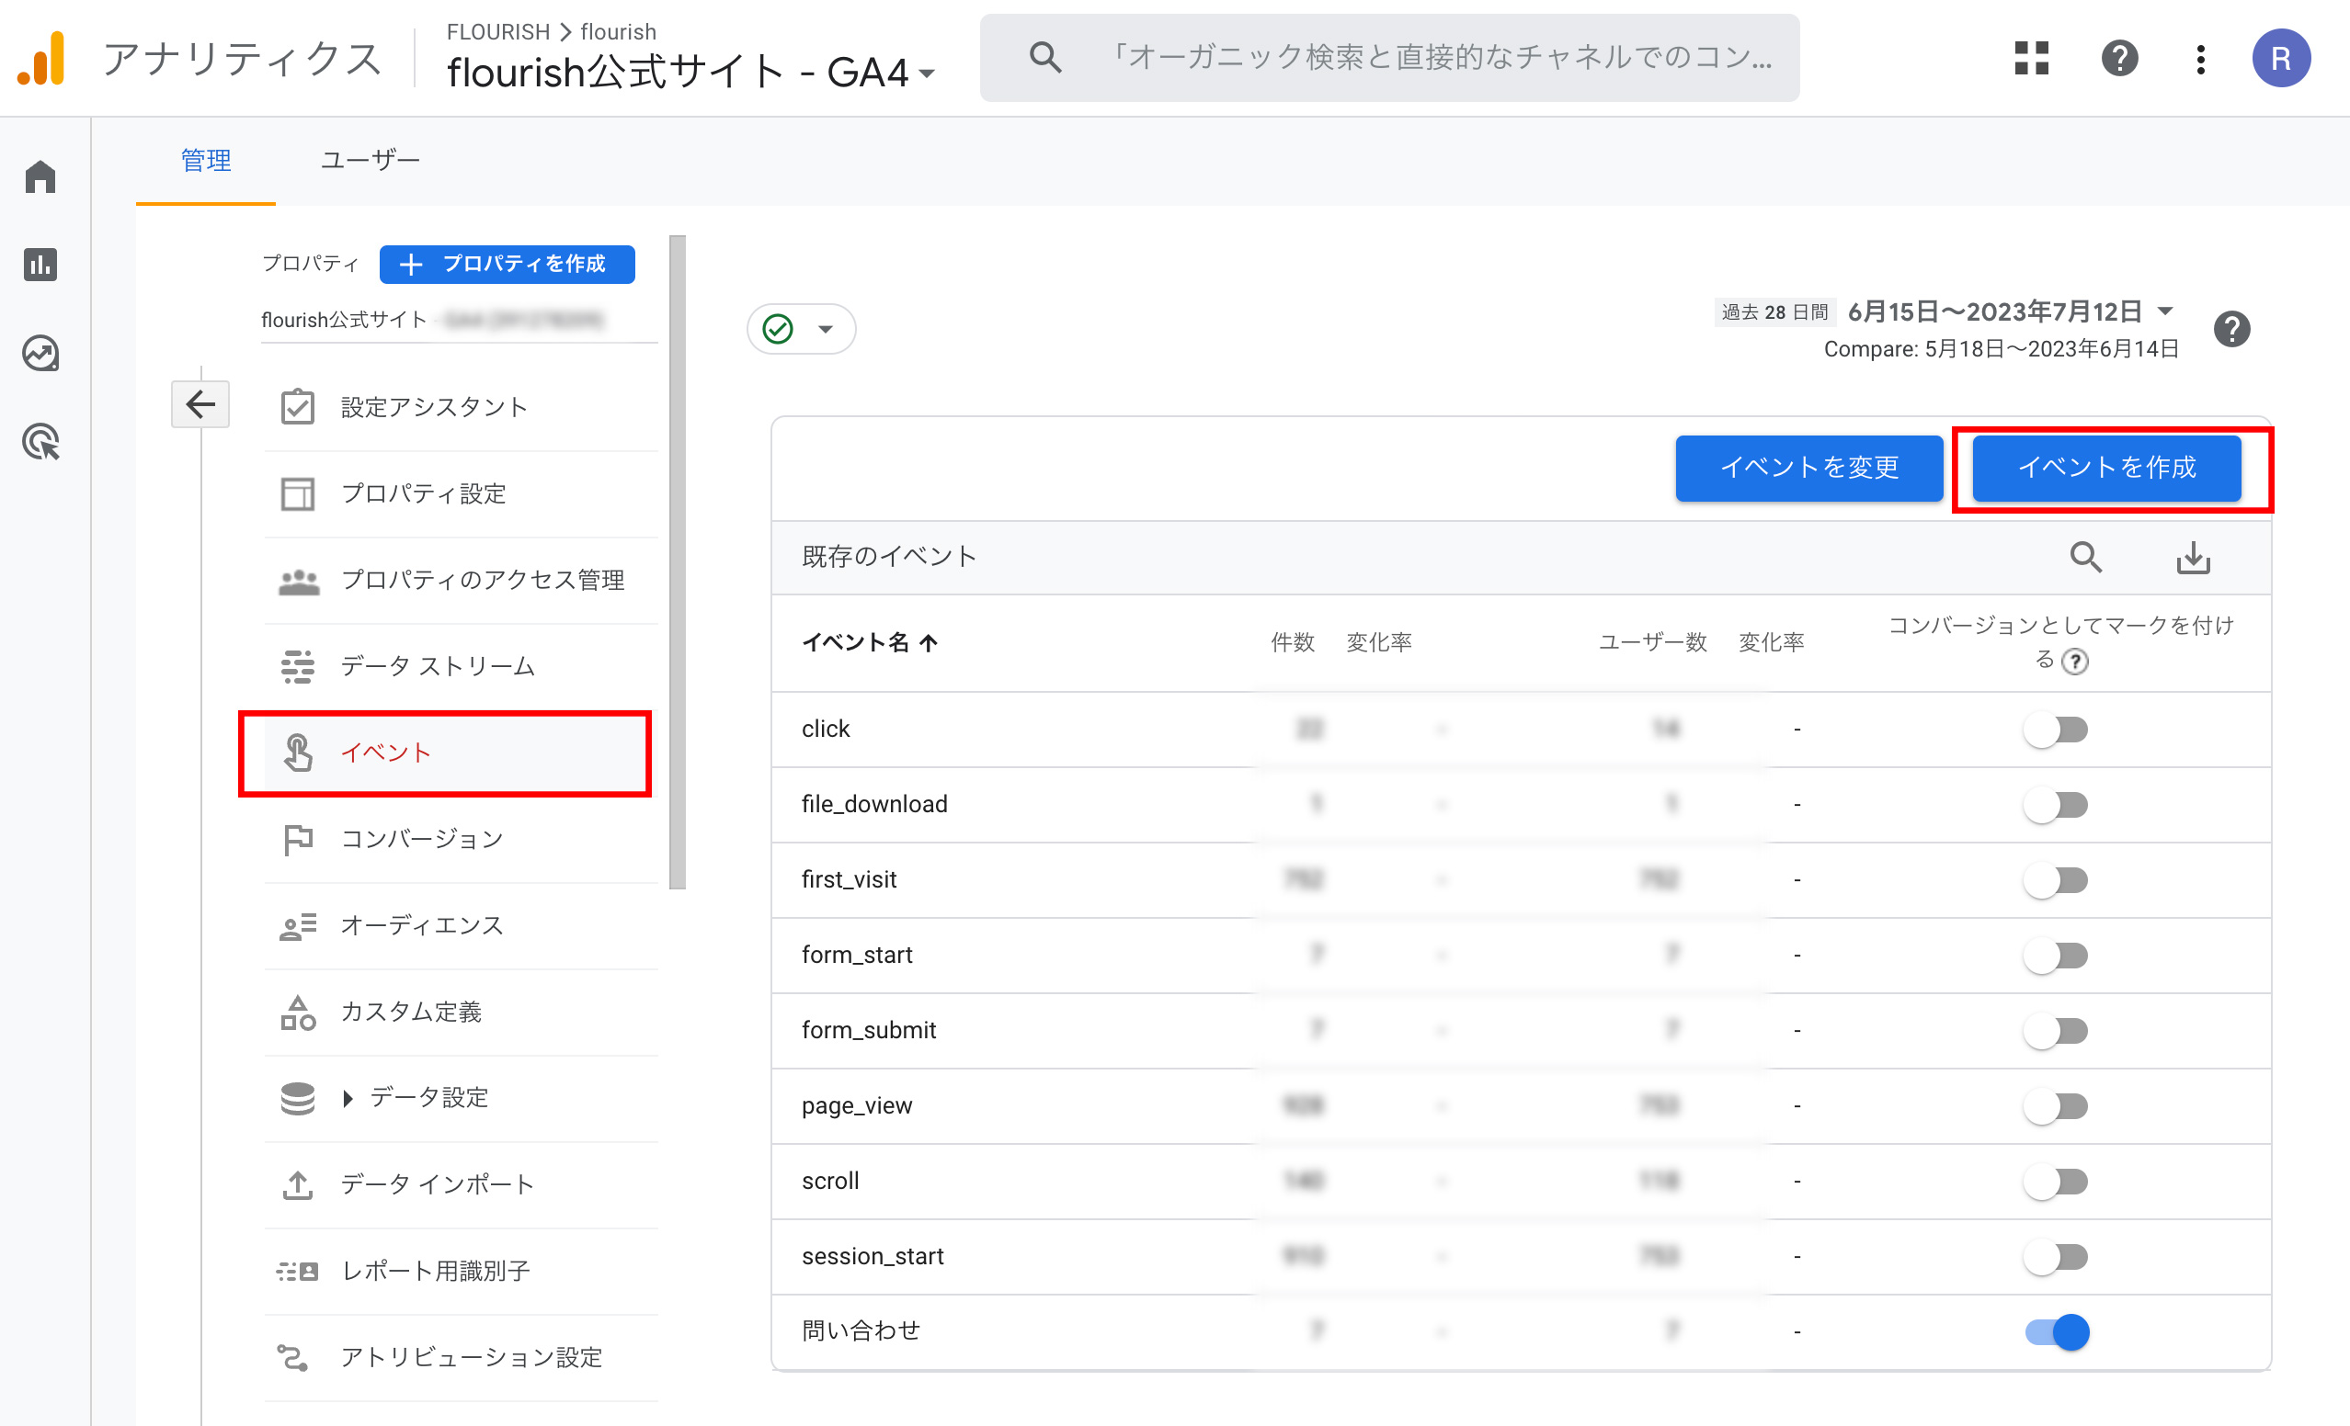The image size is (2350, 1426).
Task: Toggle conversion for file_download event
Action: point(2056,806)
